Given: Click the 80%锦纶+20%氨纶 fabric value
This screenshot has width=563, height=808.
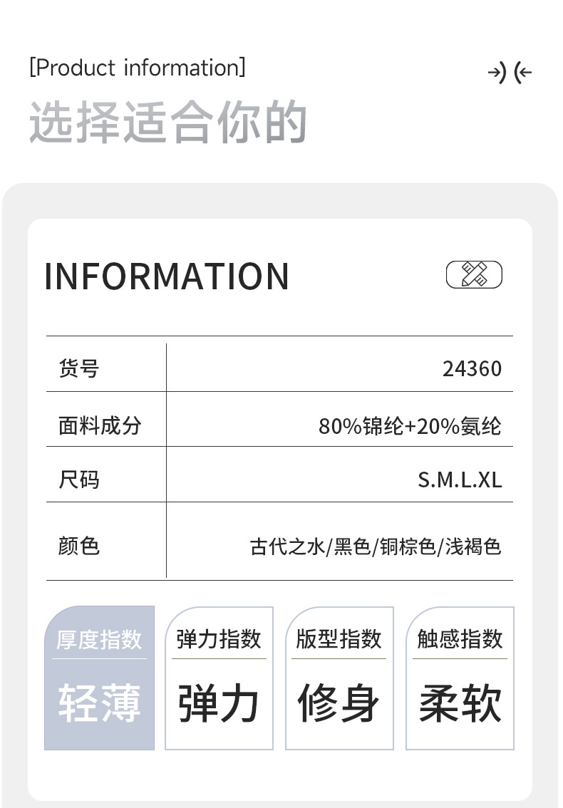Looking at the screenshot, I should point(410,426).
